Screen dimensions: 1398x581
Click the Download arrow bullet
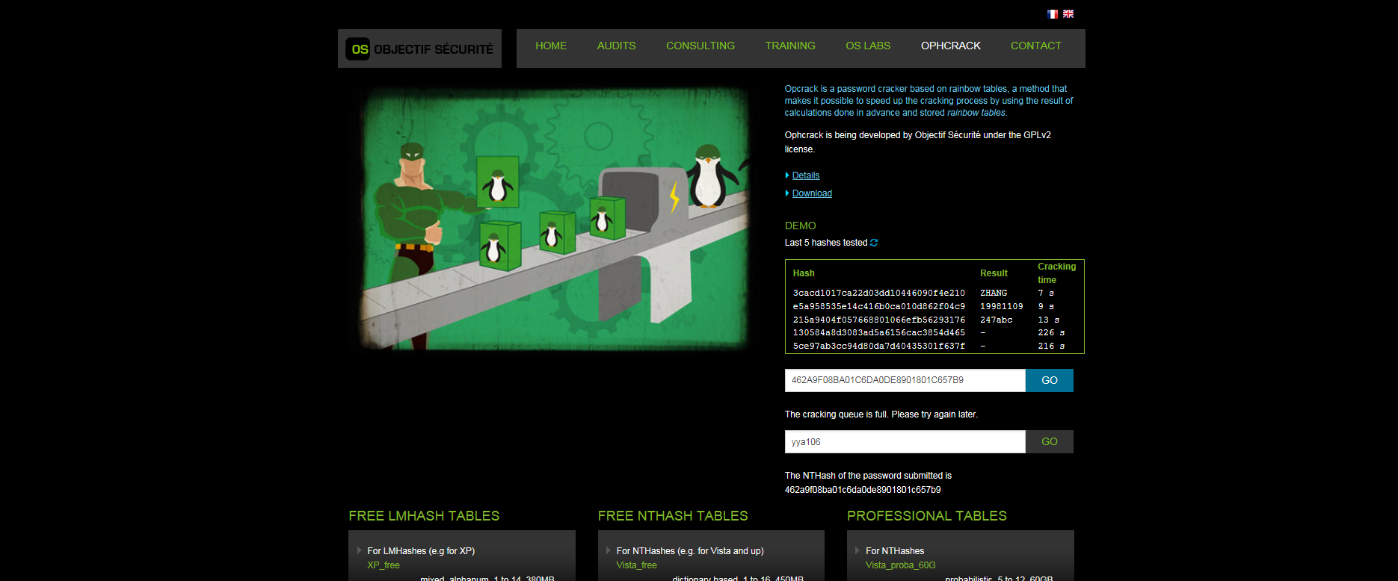pyautogui.click(x=787, y=193)
